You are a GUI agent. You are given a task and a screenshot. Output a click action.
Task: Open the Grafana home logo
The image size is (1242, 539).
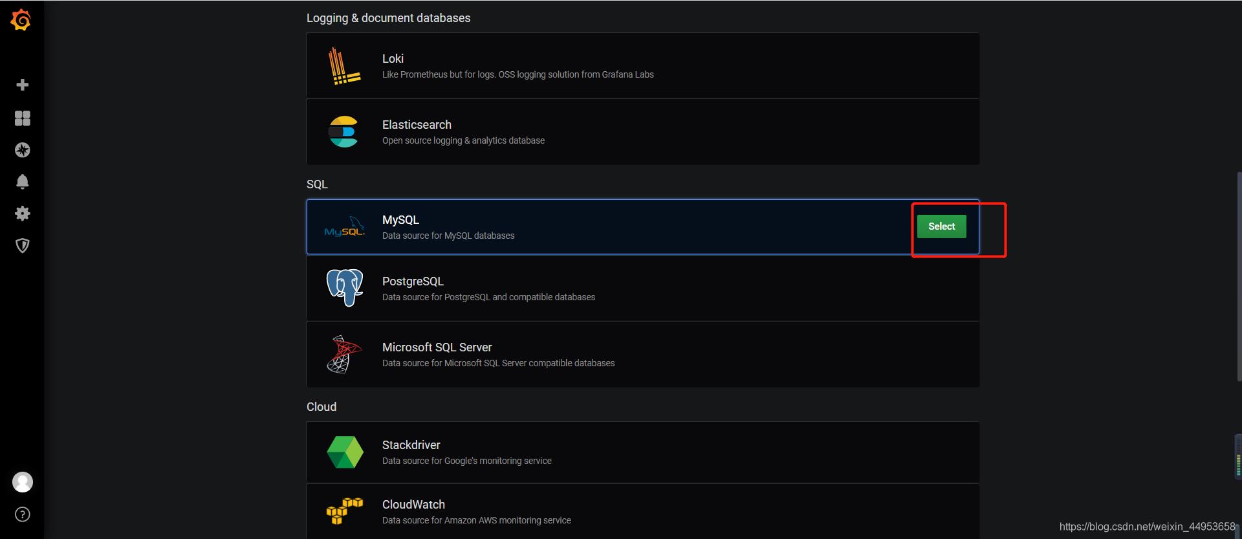click(x=21, y=20)
